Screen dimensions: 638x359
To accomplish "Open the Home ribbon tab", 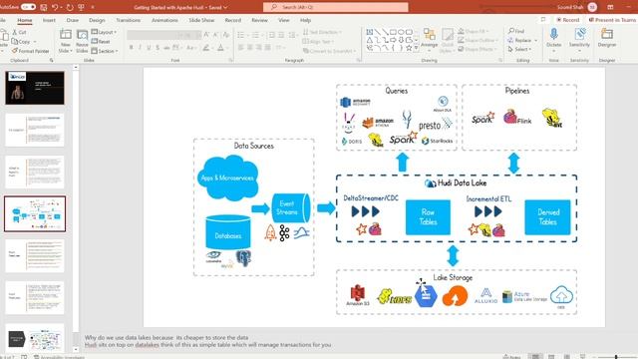I will click(24, 20).
